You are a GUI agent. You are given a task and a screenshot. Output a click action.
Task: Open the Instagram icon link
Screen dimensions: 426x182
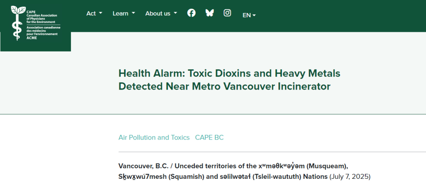[227, 13]
